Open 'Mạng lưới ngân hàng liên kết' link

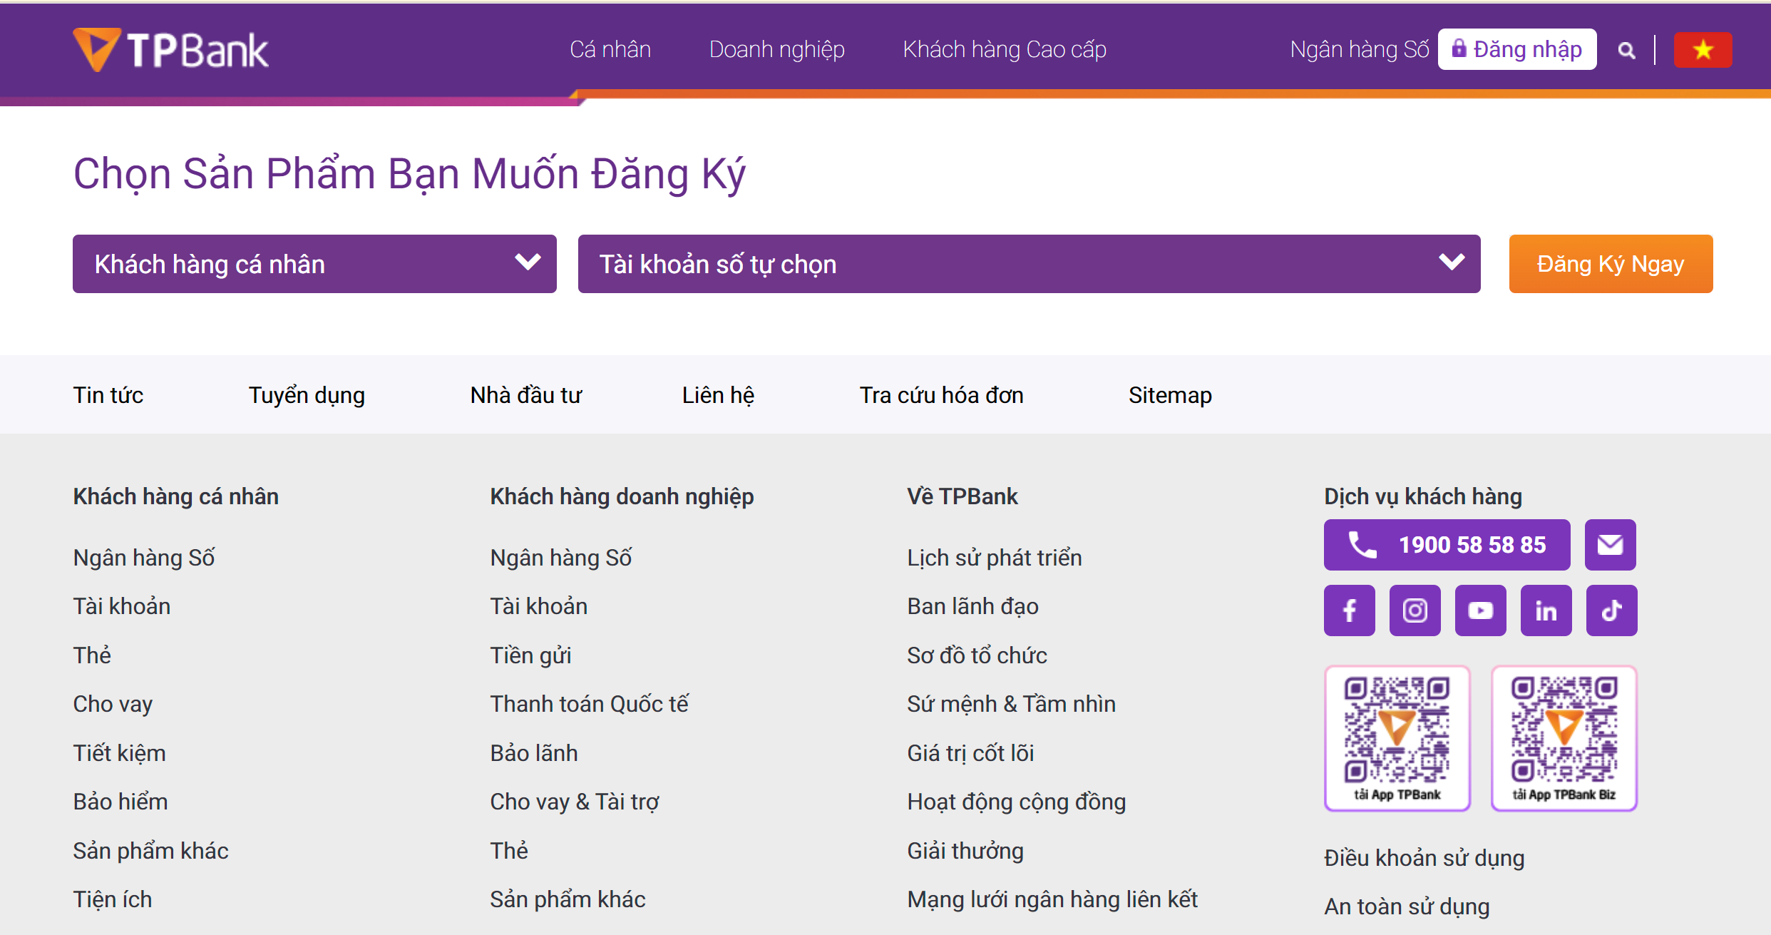click(1052, 899)
